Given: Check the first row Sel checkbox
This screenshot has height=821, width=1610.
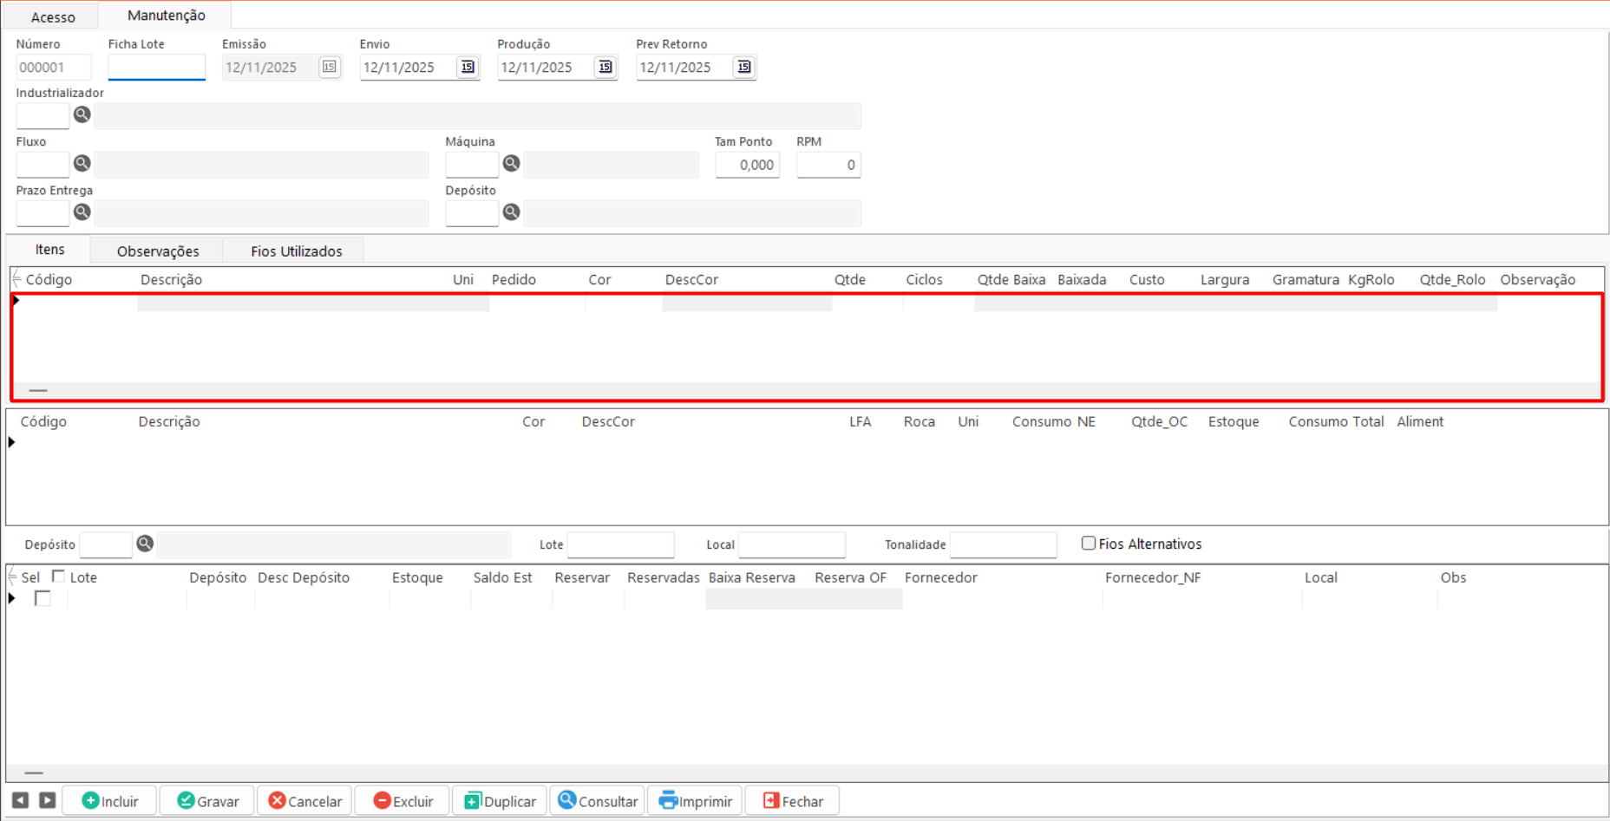Looking at the screenshot, I should pos(43,598).
